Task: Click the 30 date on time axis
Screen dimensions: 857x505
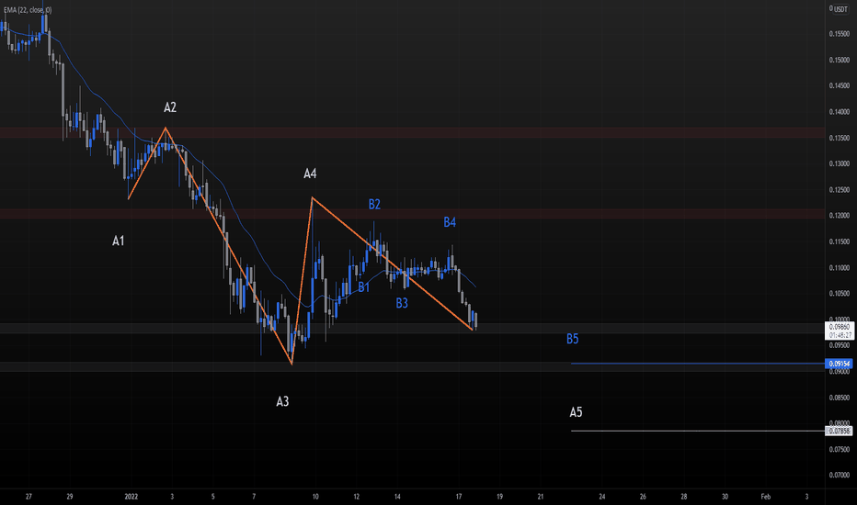Action: pyautogui.click(x=725, y=497)
